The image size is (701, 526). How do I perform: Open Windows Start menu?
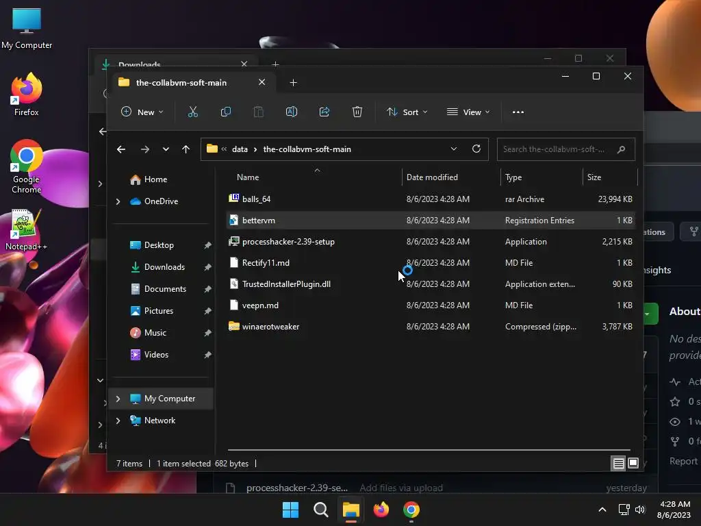click(x=290, y=510)
